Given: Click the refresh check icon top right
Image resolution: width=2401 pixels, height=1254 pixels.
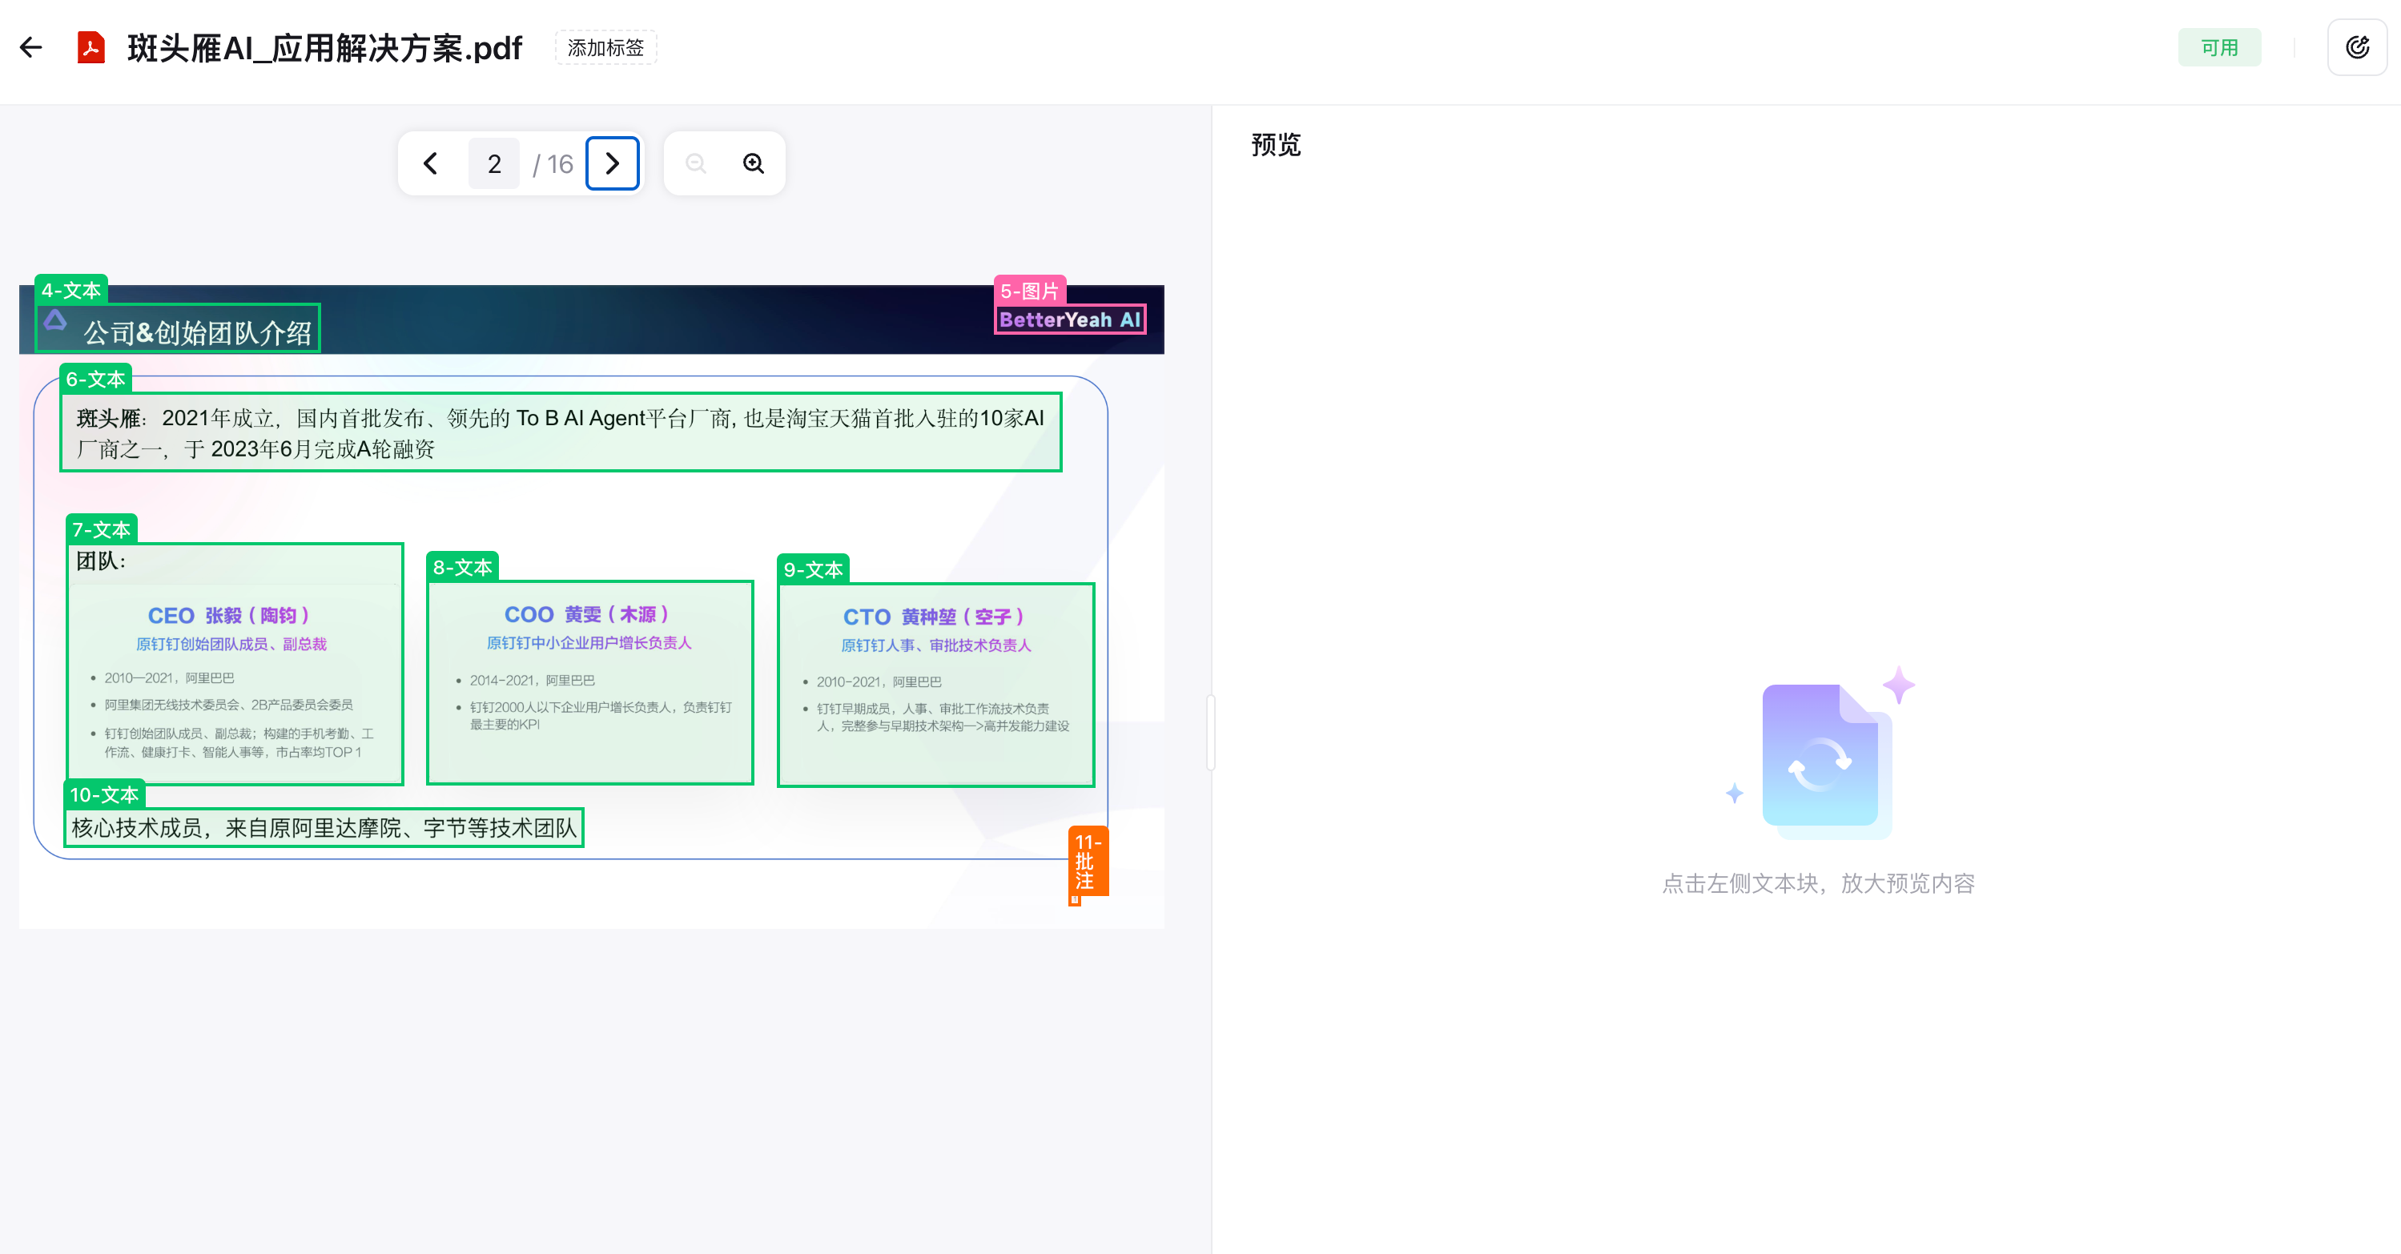Looking at the screenshot, I should point(2356,47).
